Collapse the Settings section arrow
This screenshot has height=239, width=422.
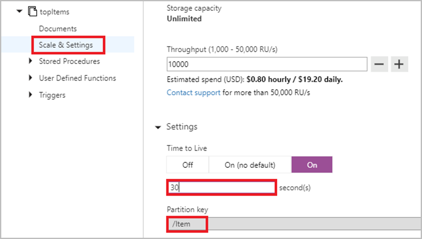tap(158, 127)
